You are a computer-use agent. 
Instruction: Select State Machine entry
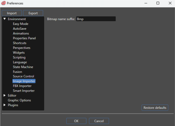23,67
